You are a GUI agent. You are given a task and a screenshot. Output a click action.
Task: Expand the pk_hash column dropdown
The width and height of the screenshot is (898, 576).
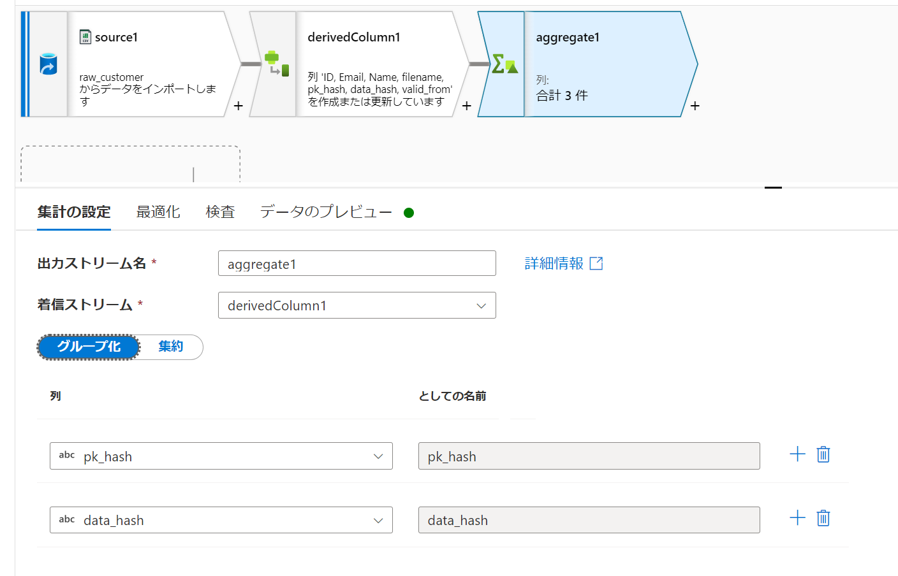[221, 456]
